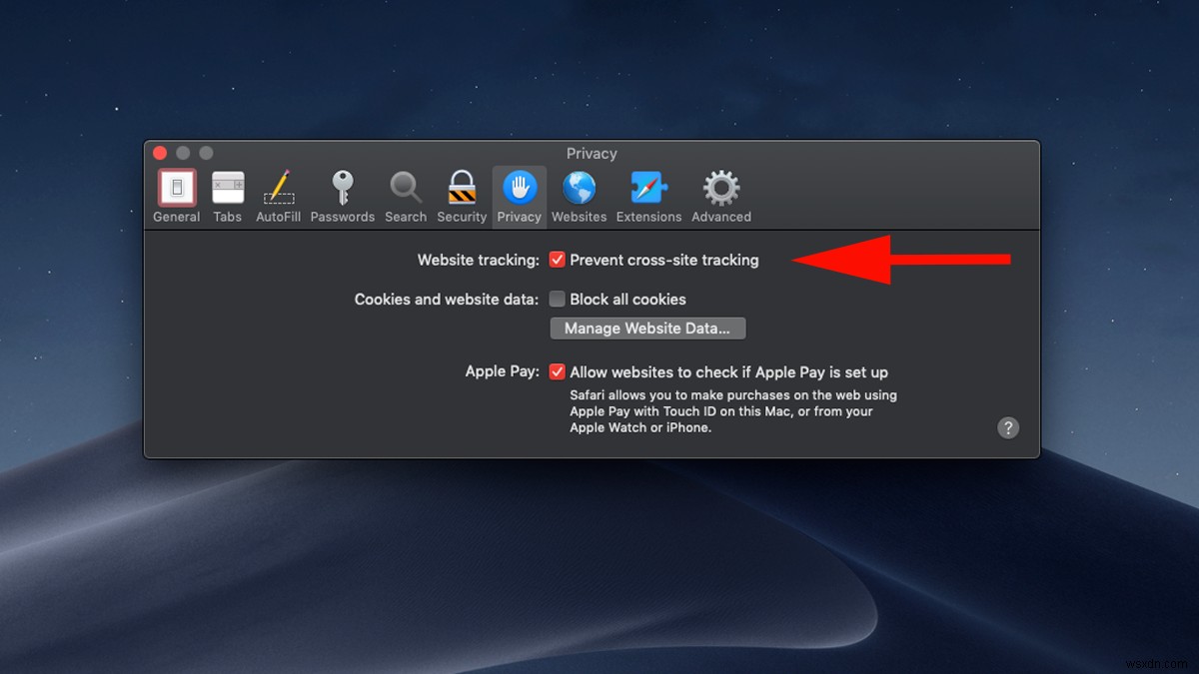Click the desktop wallpaper background

tap(599, 579)
